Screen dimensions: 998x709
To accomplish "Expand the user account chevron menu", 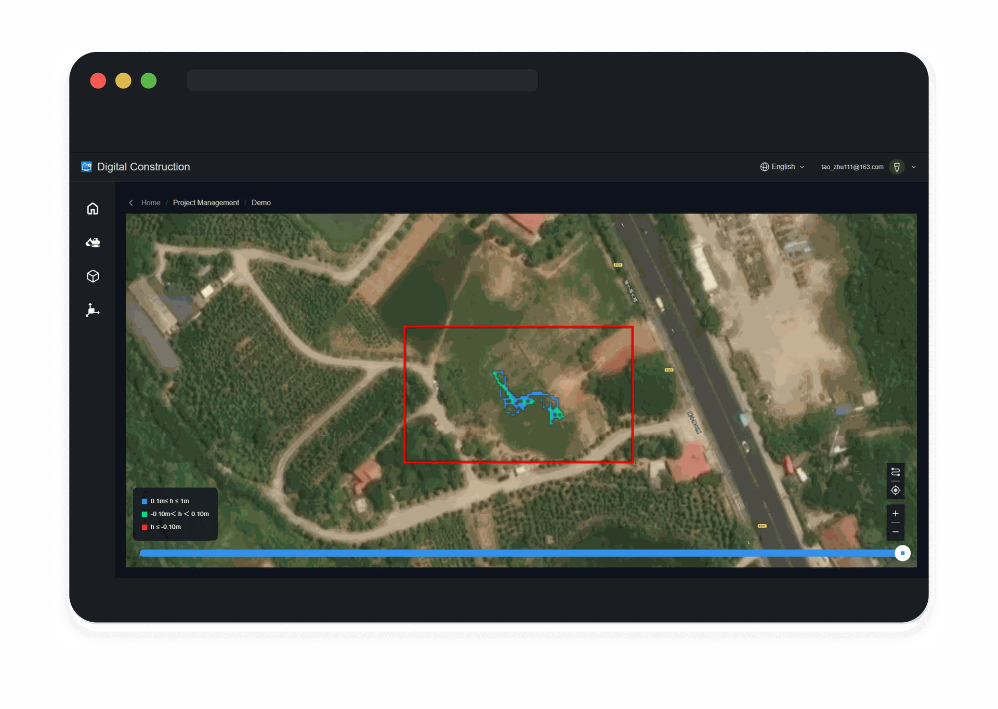I will [x=913, y=167].
